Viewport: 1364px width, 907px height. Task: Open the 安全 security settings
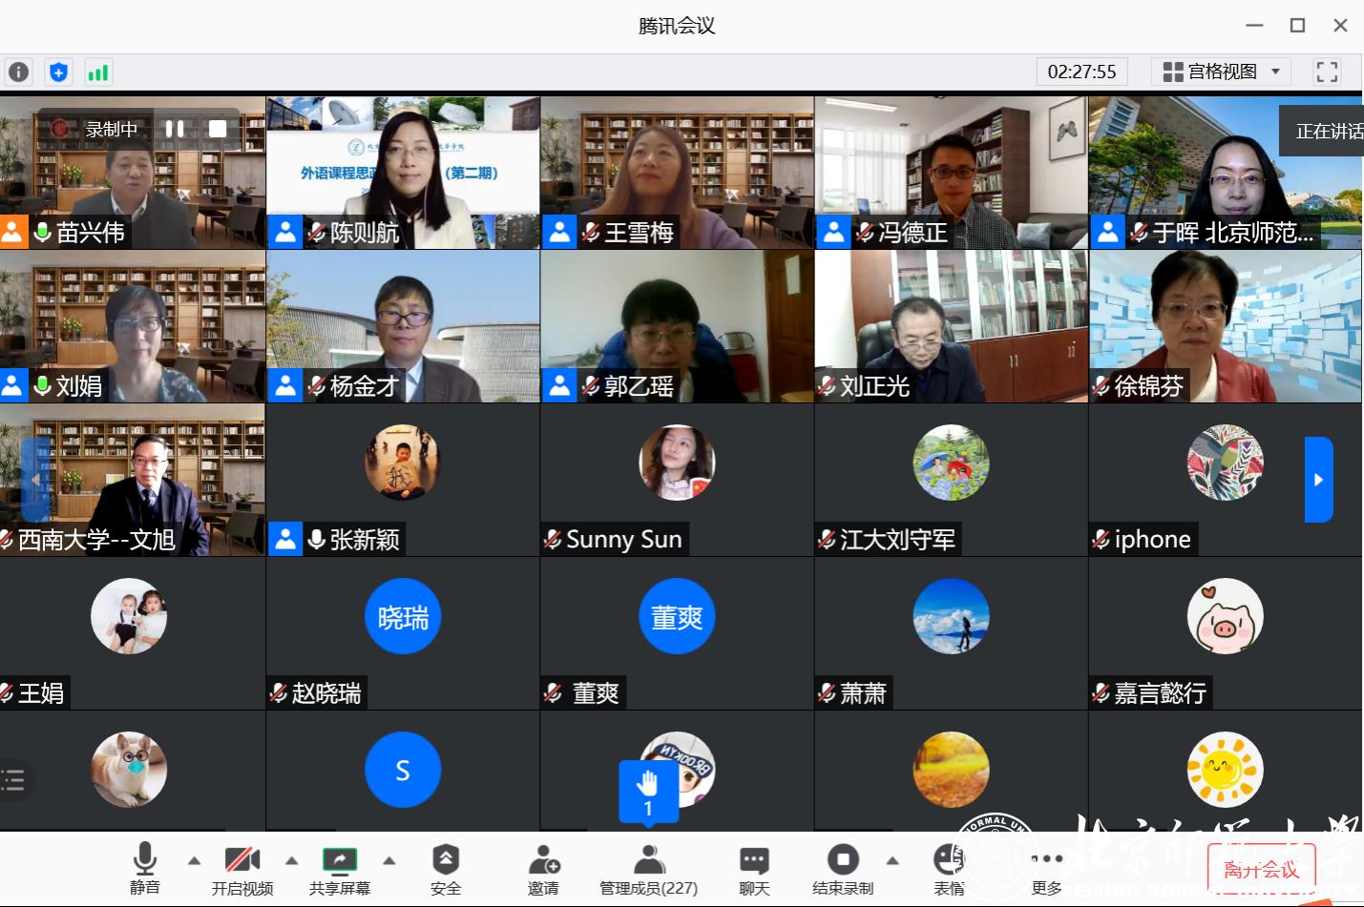pos(445,869)
